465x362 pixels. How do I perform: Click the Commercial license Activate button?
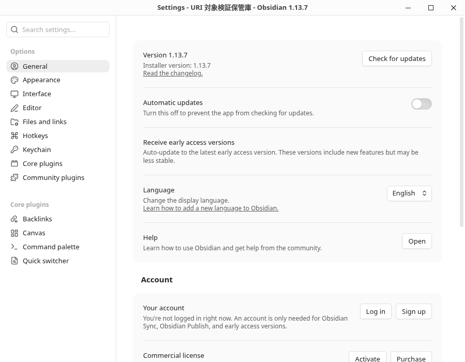367,357
